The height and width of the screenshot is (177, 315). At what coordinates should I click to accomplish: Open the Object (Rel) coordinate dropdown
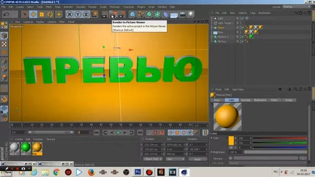click(x=153, y=159)
